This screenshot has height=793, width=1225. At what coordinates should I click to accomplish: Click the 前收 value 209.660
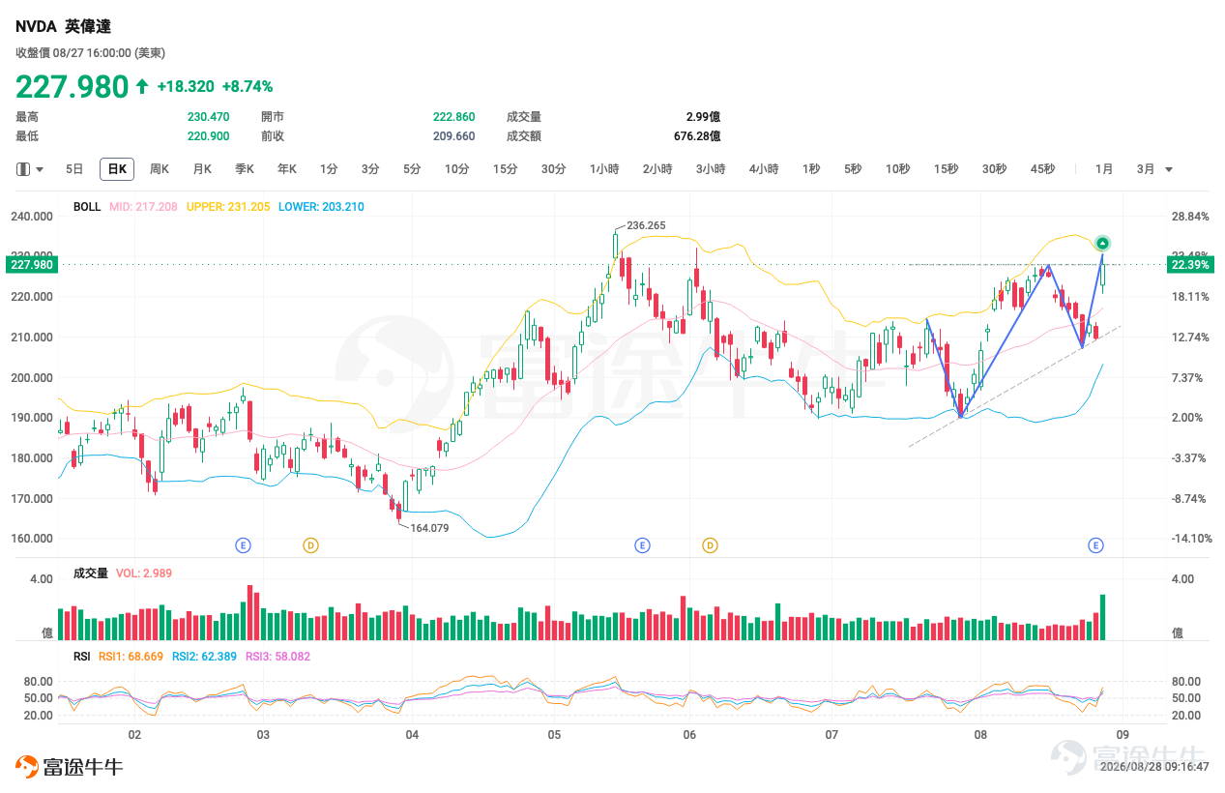pos(454,136)
